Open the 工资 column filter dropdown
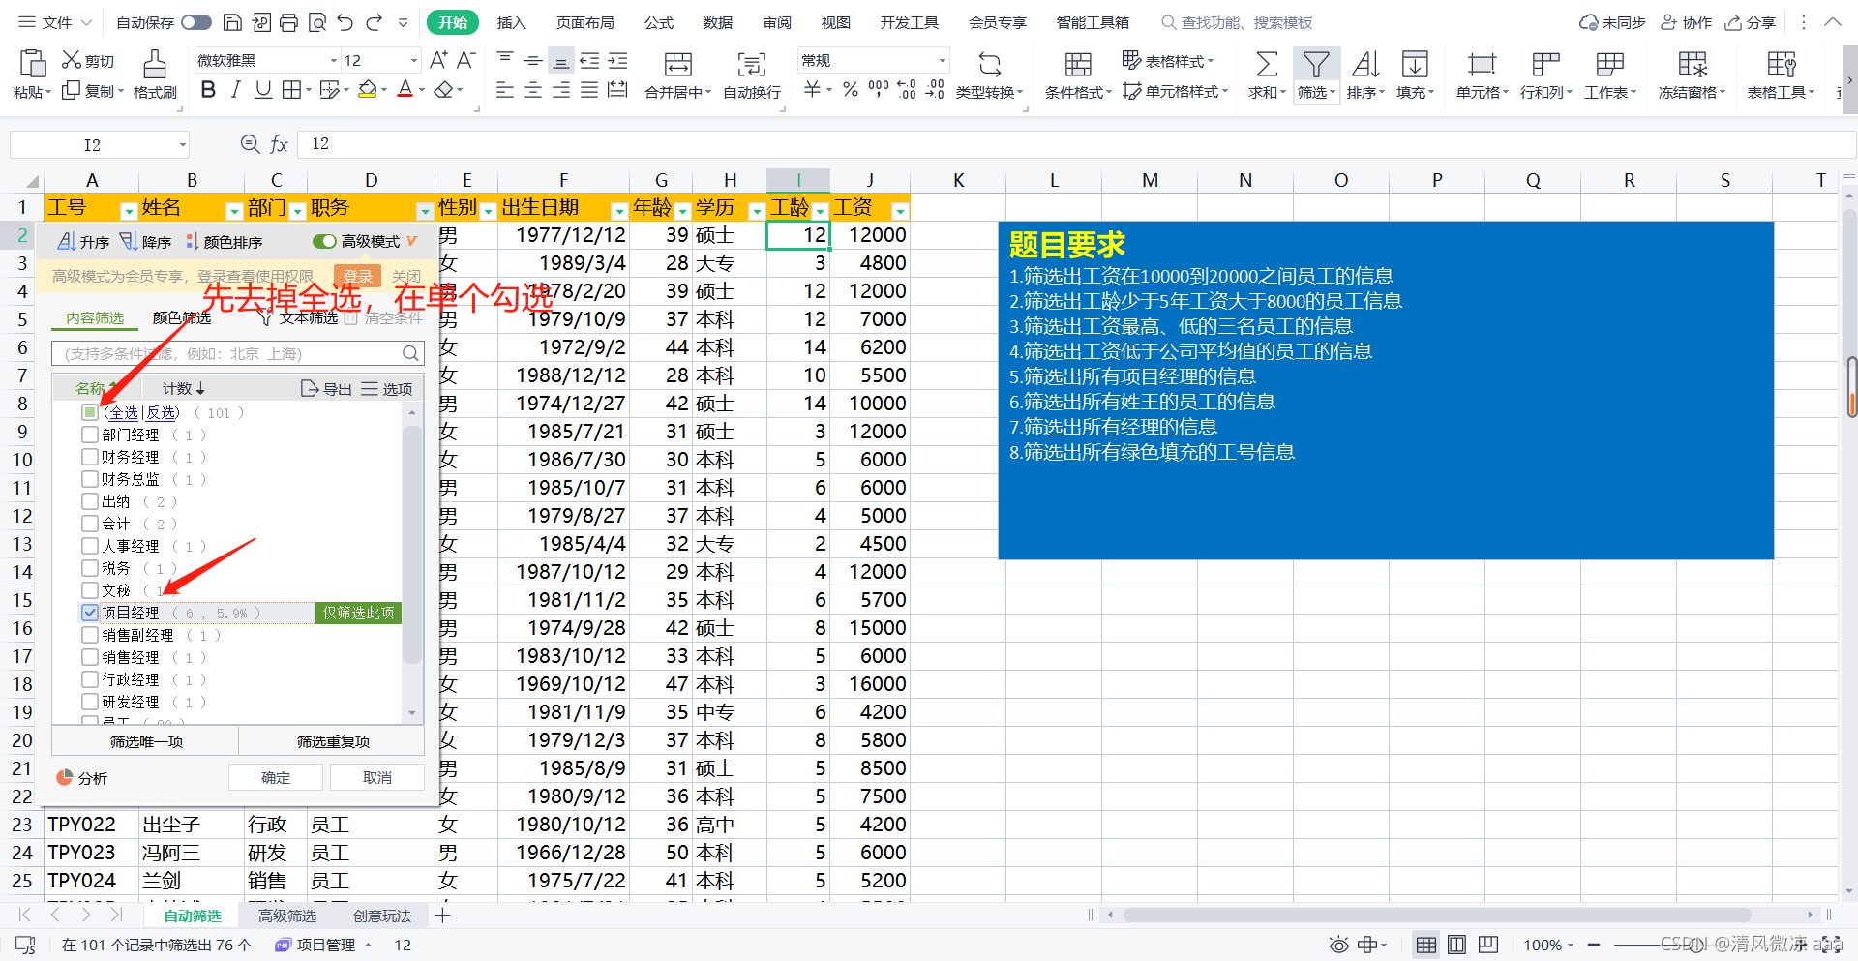This screenshot has width=1858, height=961. (900, 210)
